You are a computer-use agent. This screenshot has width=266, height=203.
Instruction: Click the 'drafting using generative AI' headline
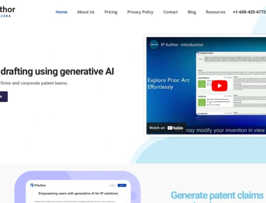(57, 72)
